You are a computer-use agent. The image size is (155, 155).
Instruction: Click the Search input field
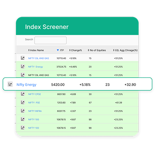50,40
